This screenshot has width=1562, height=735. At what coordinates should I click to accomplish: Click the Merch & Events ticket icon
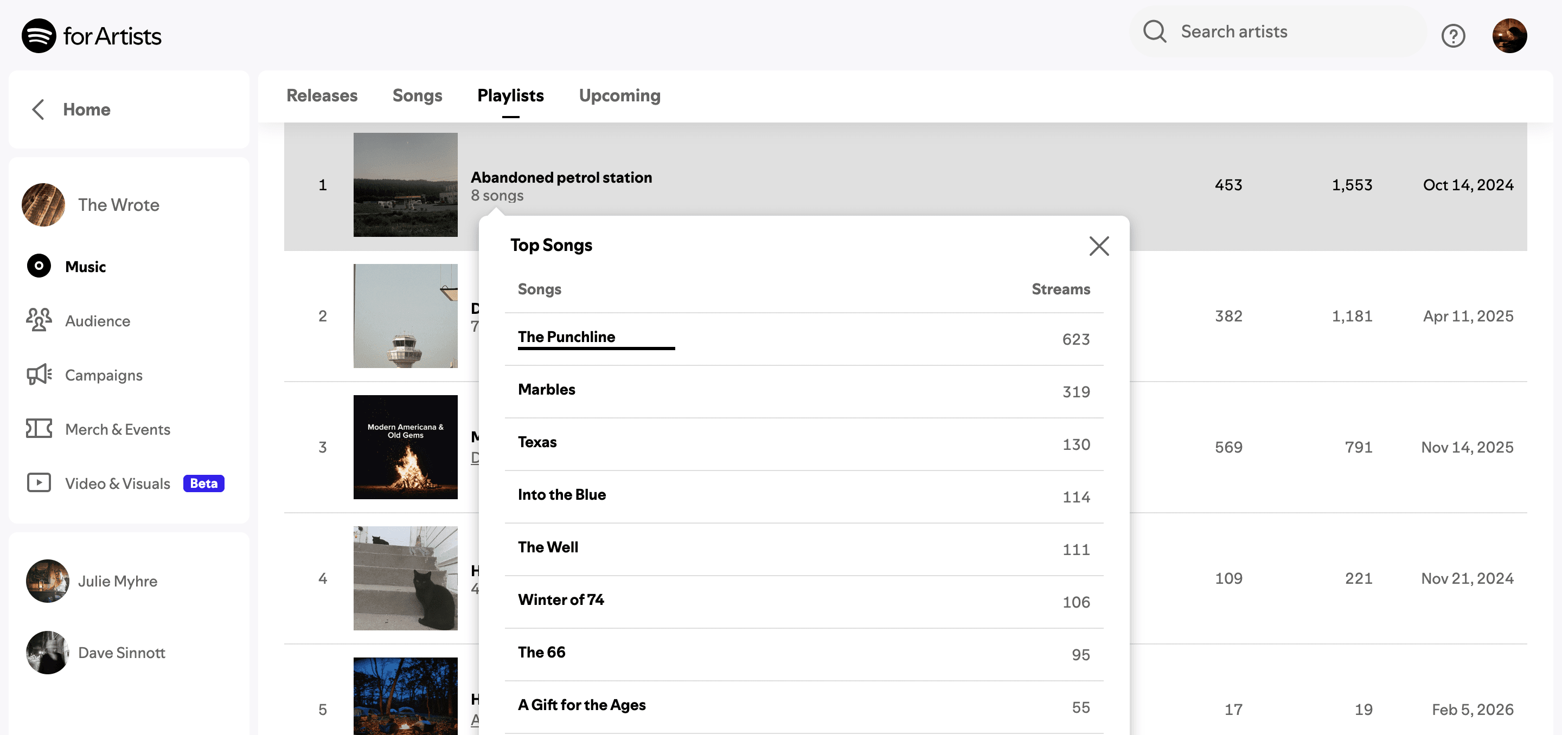tap(39, 428)
